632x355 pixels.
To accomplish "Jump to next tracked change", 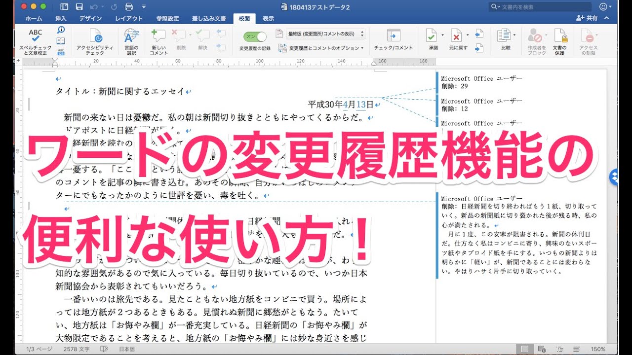I will pos(478,48).
